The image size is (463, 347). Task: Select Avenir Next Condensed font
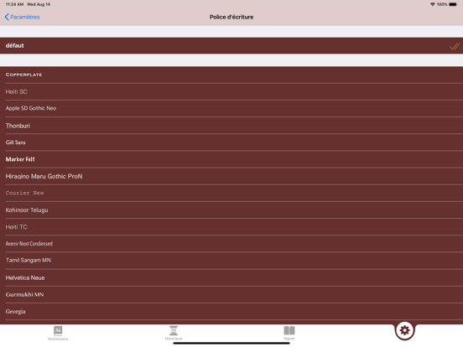pyautogui.click(x=231, y=244)
